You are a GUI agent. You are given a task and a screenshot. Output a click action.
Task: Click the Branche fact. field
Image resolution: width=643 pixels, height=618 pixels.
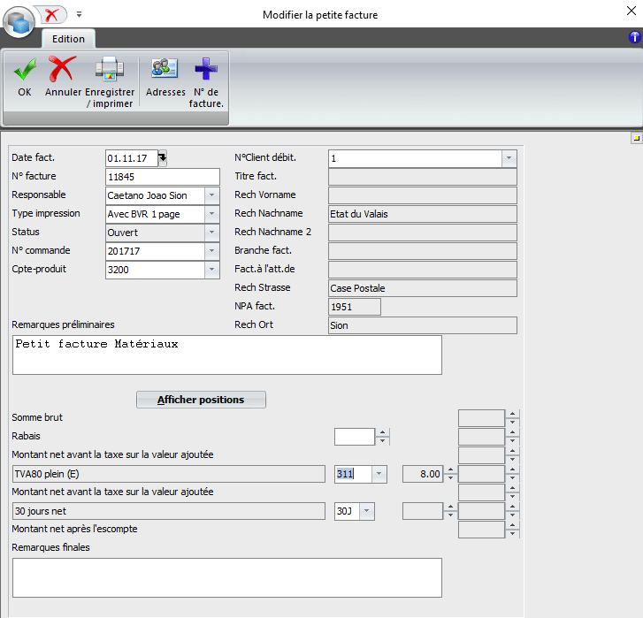[423, 251]
